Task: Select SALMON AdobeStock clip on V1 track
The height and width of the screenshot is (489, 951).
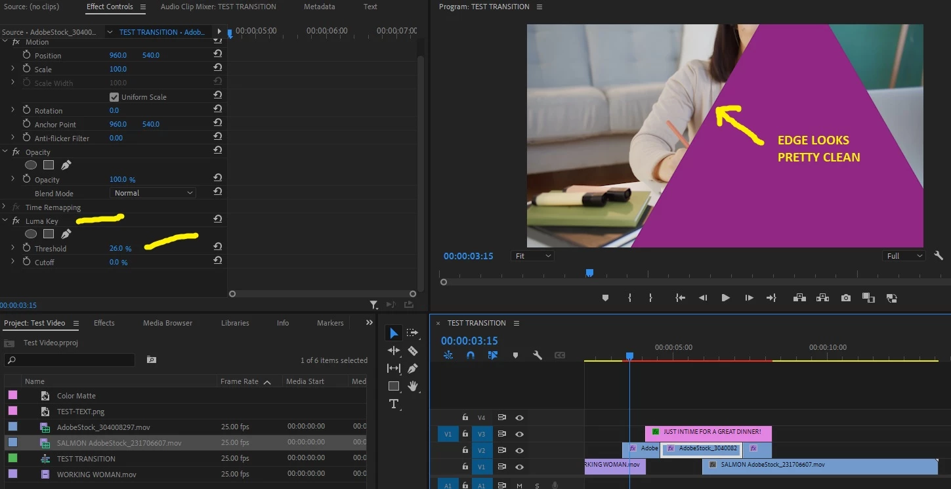Action: tap(820, 466)
